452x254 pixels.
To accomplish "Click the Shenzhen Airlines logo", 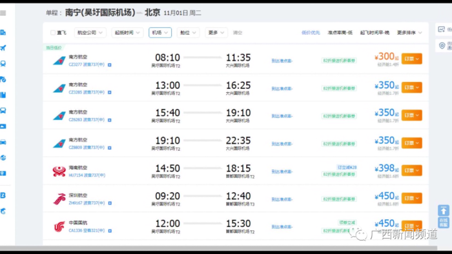I will (x=59, y=199).
